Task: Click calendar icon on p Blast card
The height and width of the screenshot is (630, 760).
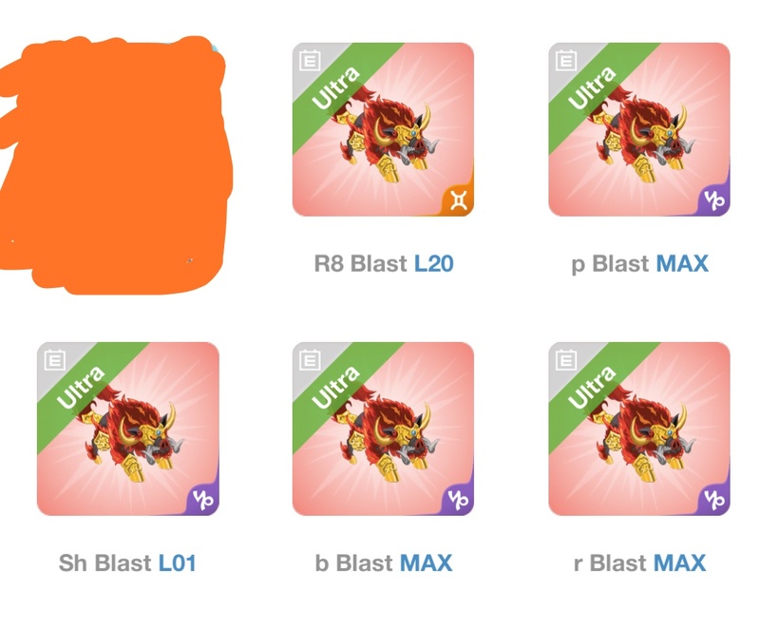Action: point(565,60)
